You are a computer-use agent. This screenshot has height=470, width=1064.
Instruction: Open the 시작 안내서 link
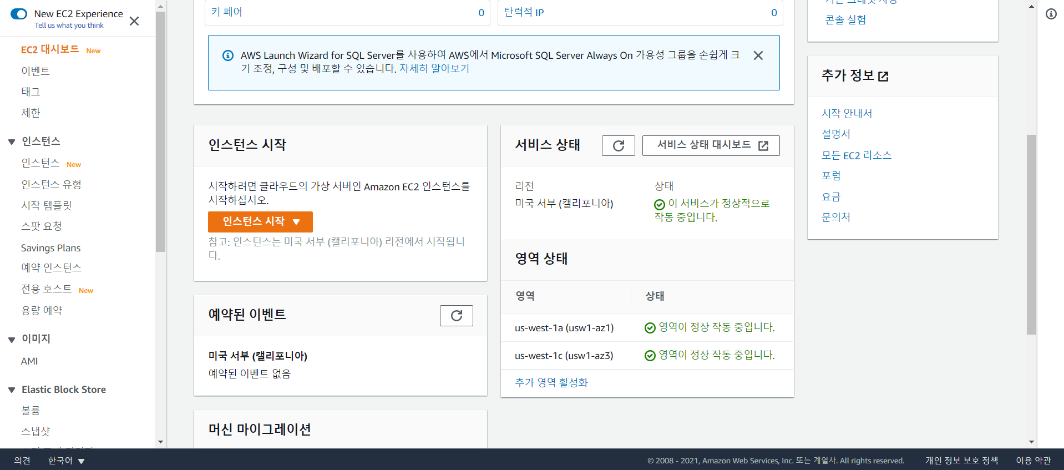(x=847, y=114)
